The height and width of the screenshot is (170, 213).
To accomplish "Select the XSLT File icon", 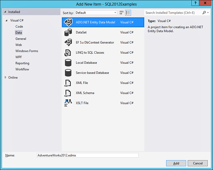I will pyautogui.click(x=68, y=103).
